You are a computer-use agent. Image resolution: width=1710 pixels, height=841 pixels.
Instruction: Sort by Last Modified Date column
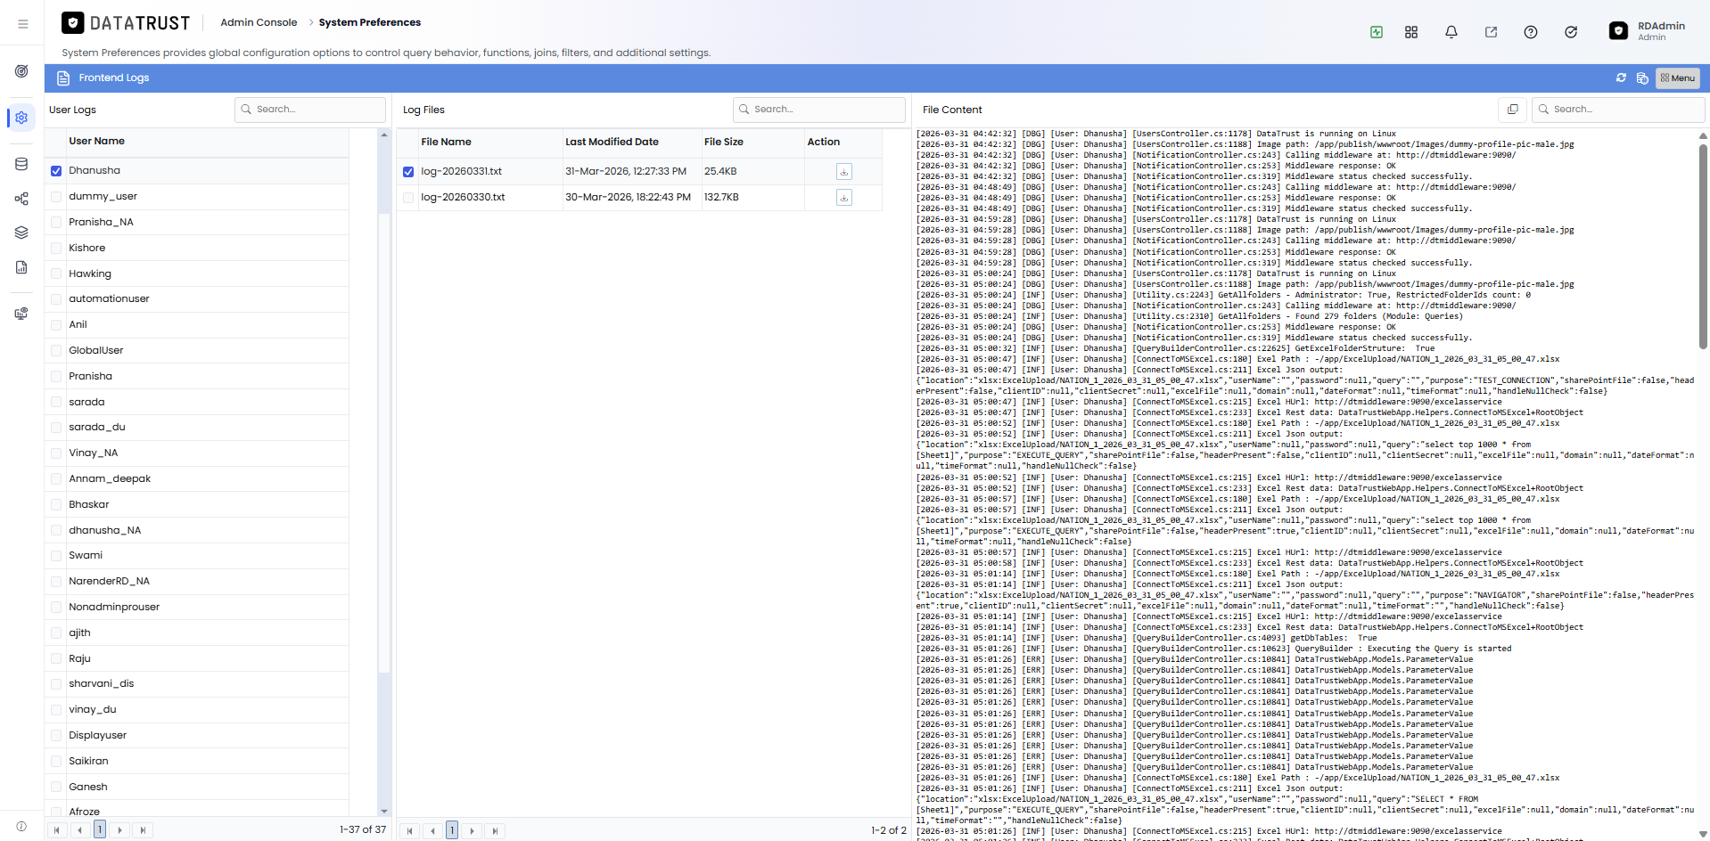(x=612, y=142)
